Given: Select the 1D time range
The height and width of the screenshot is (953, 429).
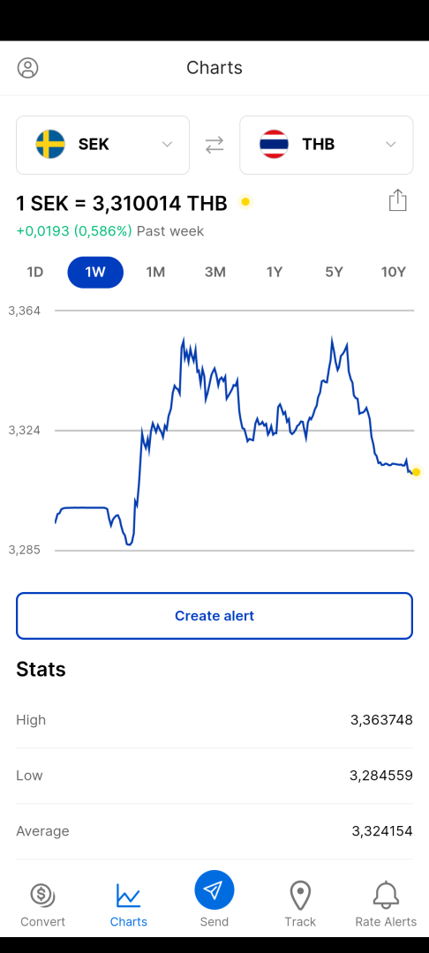Looking at the screenshot, I should pyautogui.click(x=35, y=273).
